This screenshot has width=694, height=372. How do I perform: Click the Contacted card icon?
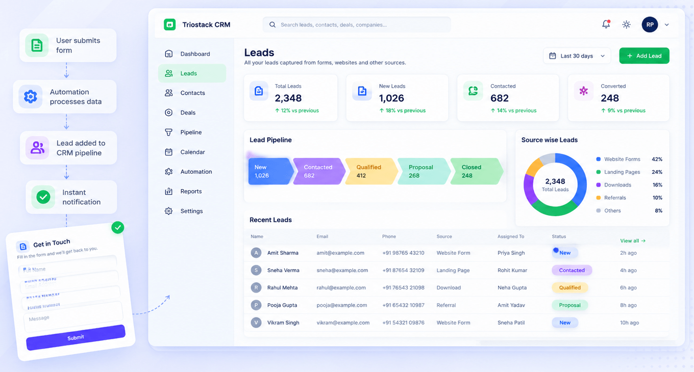[473, 91]
